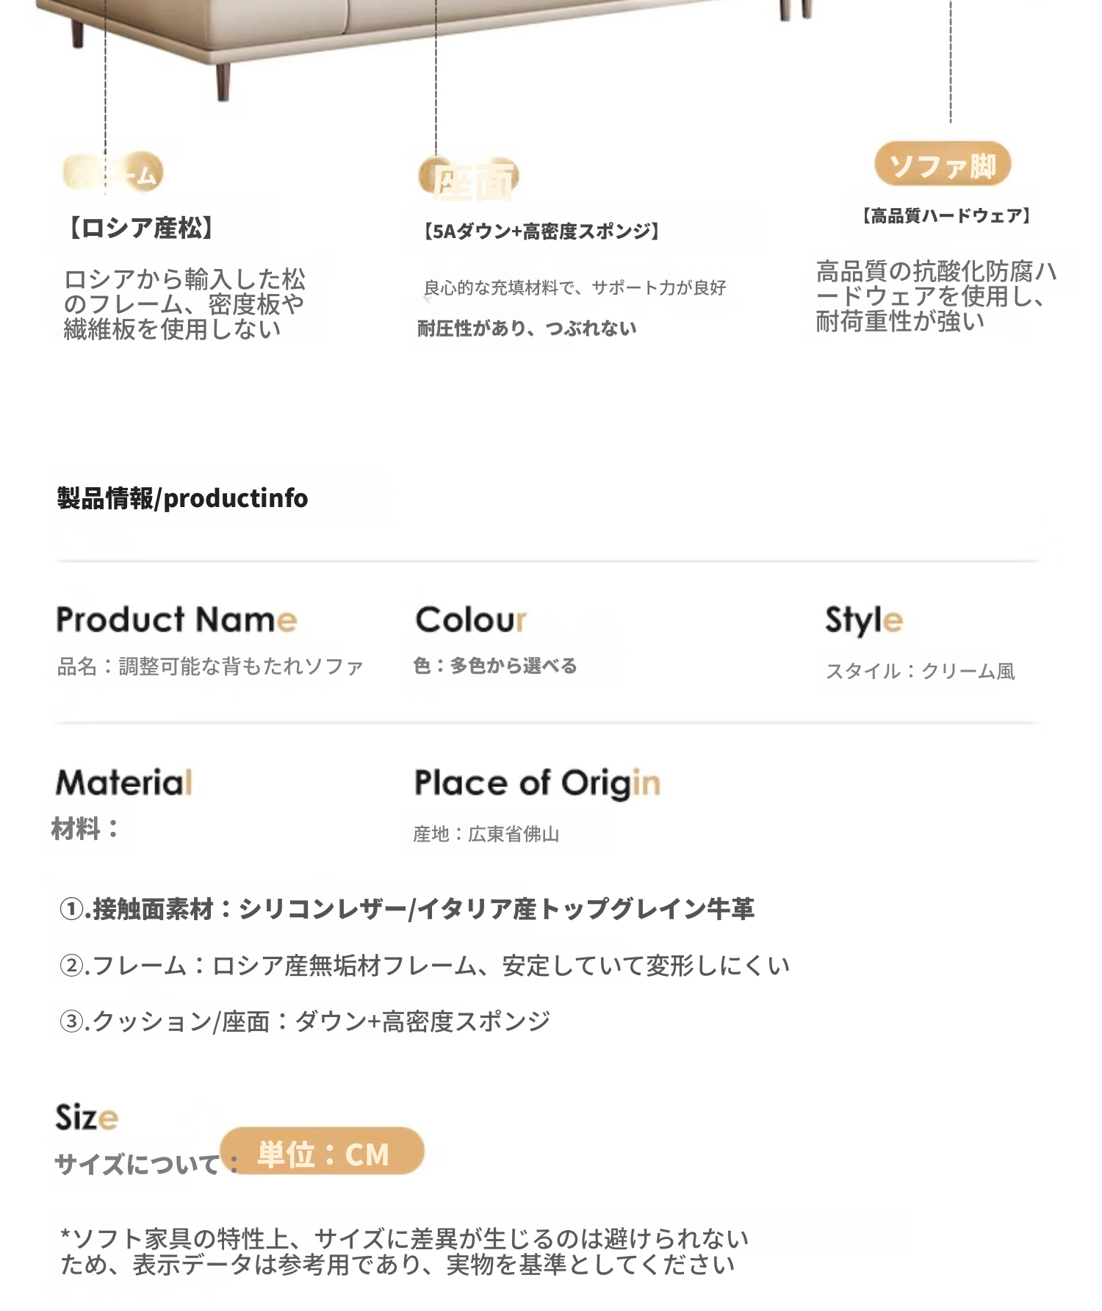Click the Place of Origin heading

(x=537, y=783)
